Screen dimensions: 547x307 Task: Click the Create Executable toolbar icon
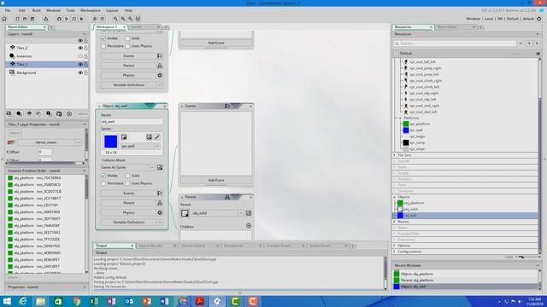(x=45, y=19)
